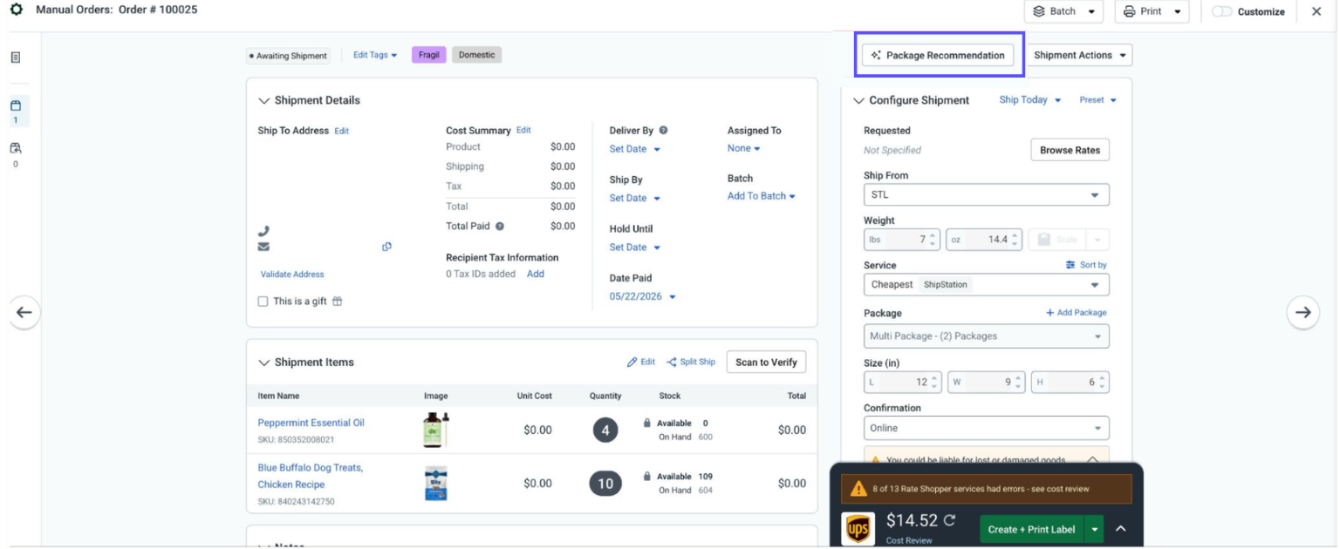Open Peppermint Essential Oil item link
Screen dimensions: 1340x549
coord(311,423)
